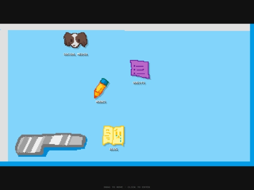Open the Social Media dog icon
Screen dimensions: 254x190
[75, 40]
